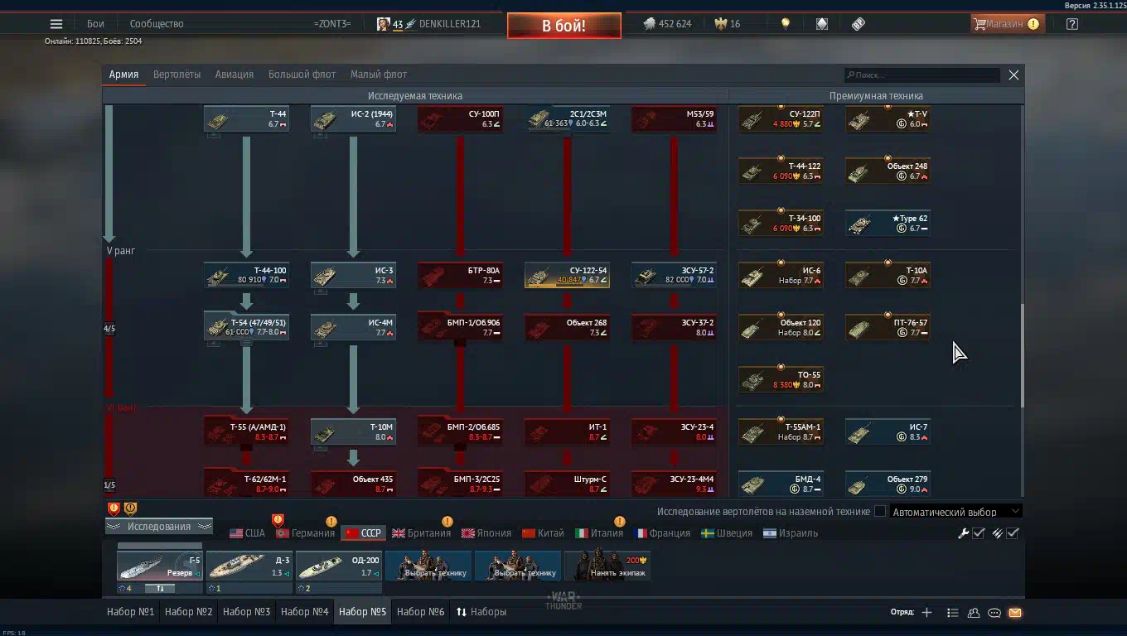The image size is (1127, 636).
Task: Enable helicopter research on ground vehicles
Action: (x=880, y=512)
